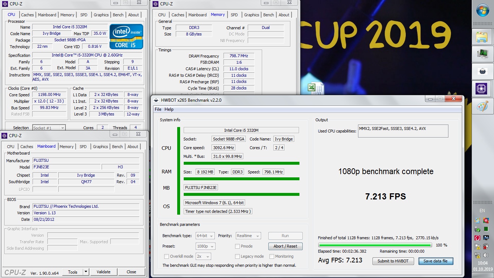Click the Safely Remove Hardware tray icon
This screenshot has height=278, width=494.
tap(478, 229)
